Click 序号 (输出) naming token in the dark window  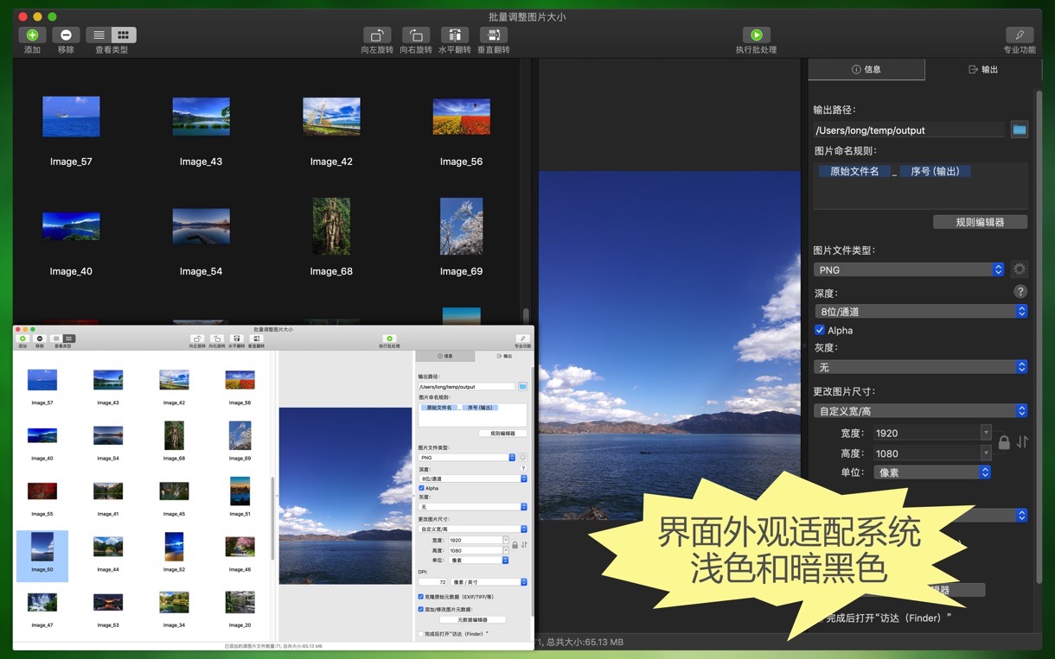(x=935, y=171)
